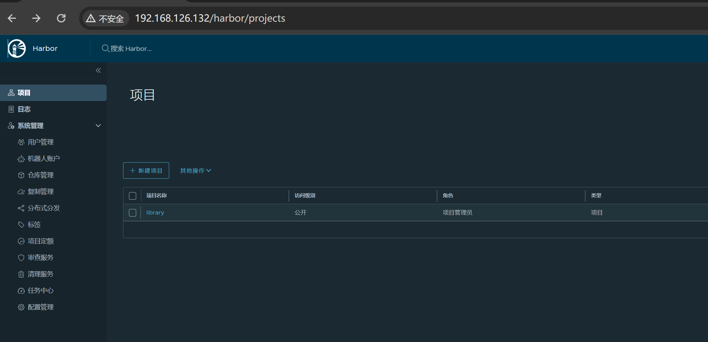Check the library project row checkbox
708x342 pixels.
click(x=132, y=213)
